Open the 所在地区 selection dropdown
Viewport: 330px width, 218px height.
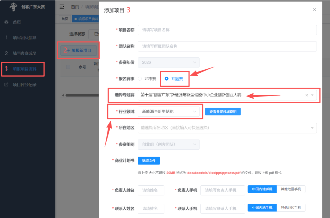point(227,128)
